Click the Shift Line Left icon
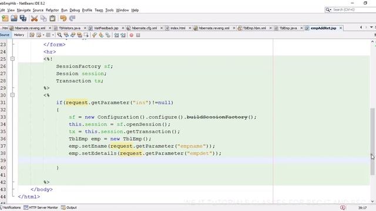This screenshot has width=376, height=211. 116,35
